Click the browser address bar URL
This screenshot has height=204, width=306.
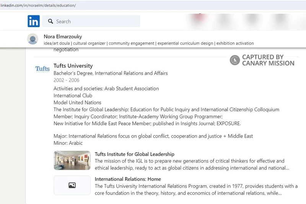tap(38, 5)
